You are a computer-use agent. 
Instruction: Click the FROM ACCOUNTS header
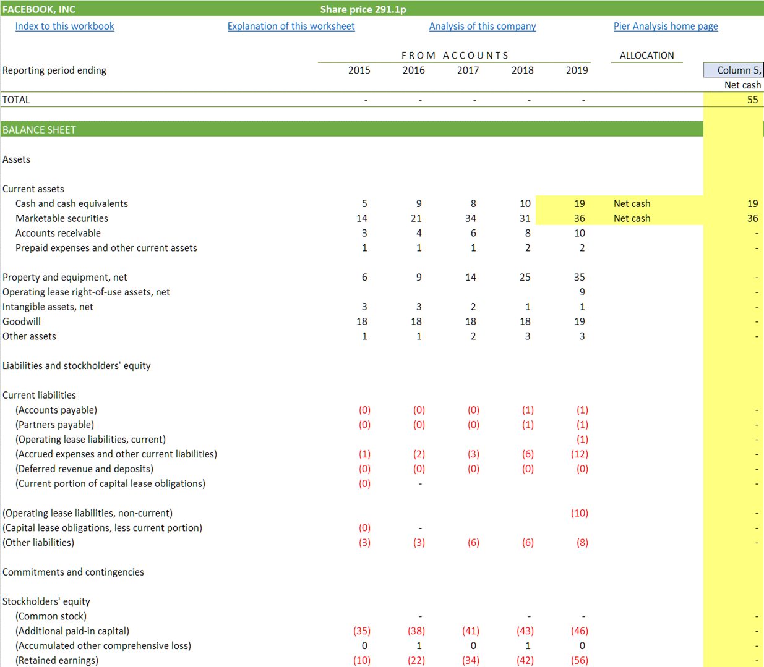455,56
